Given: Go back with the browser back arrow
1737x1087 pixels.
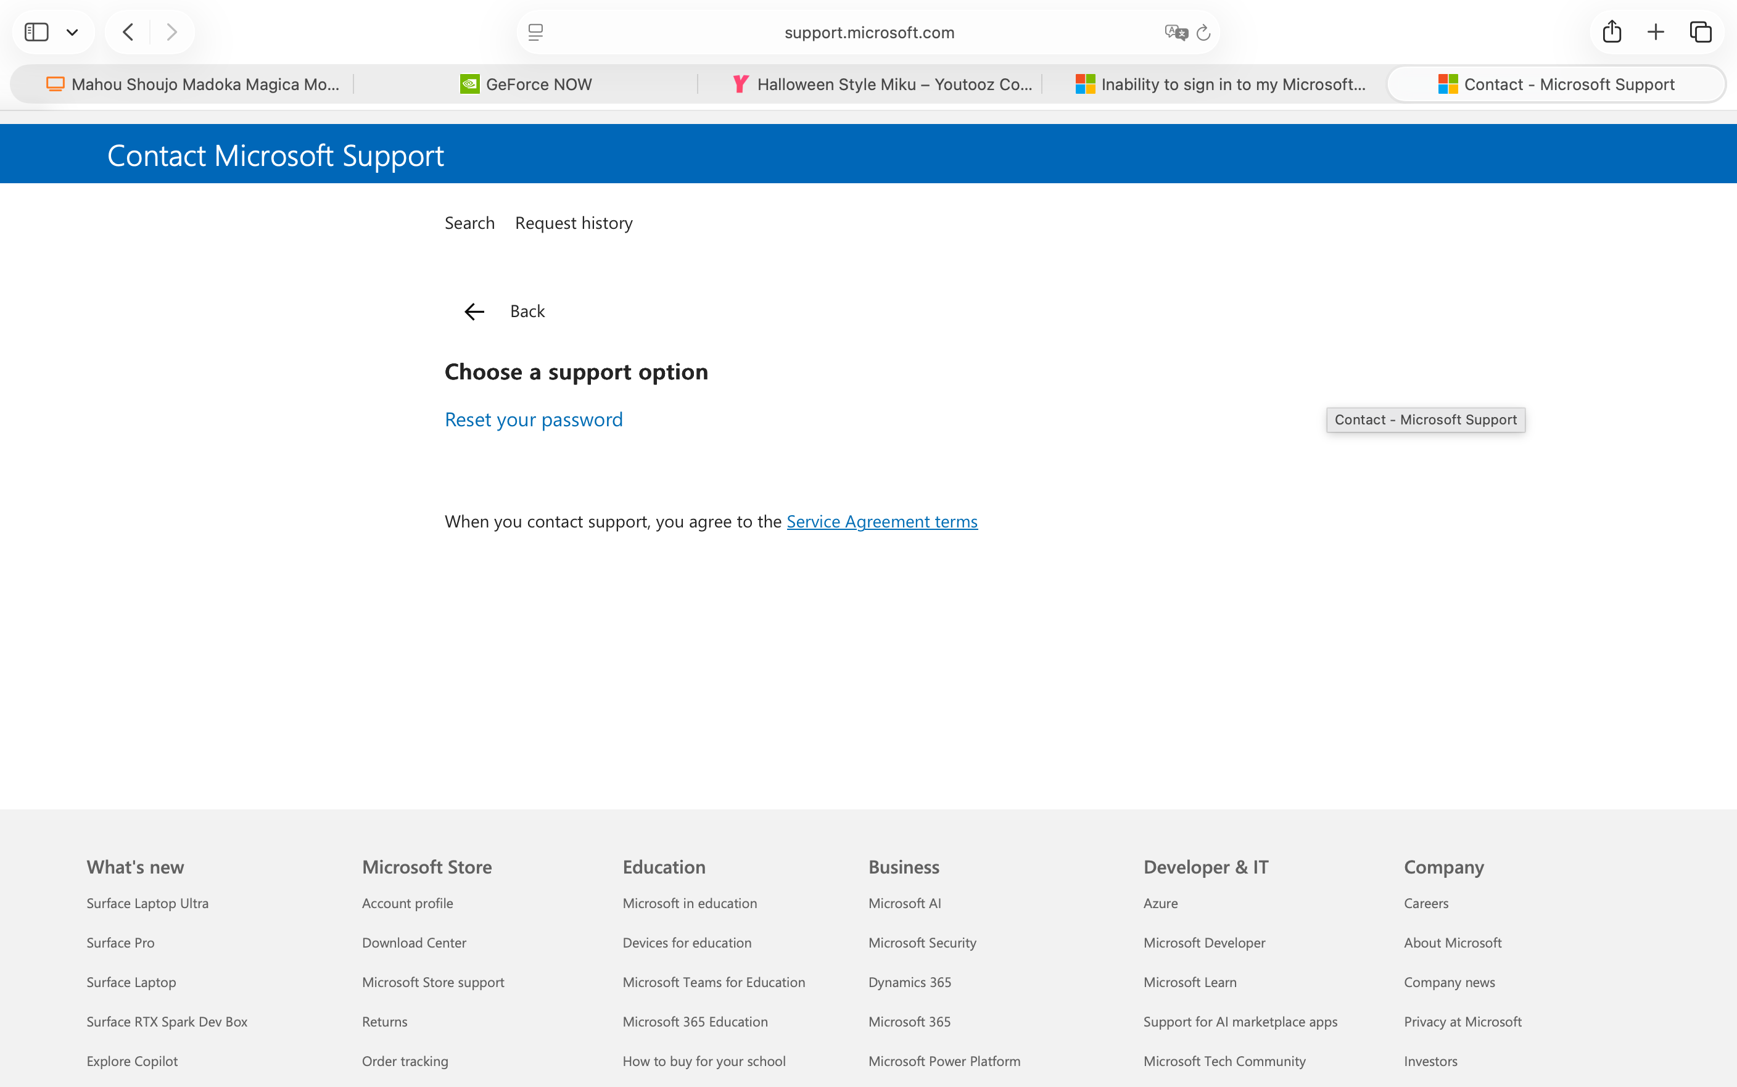Looking at the screenshot, I should [x=128, y=32].
